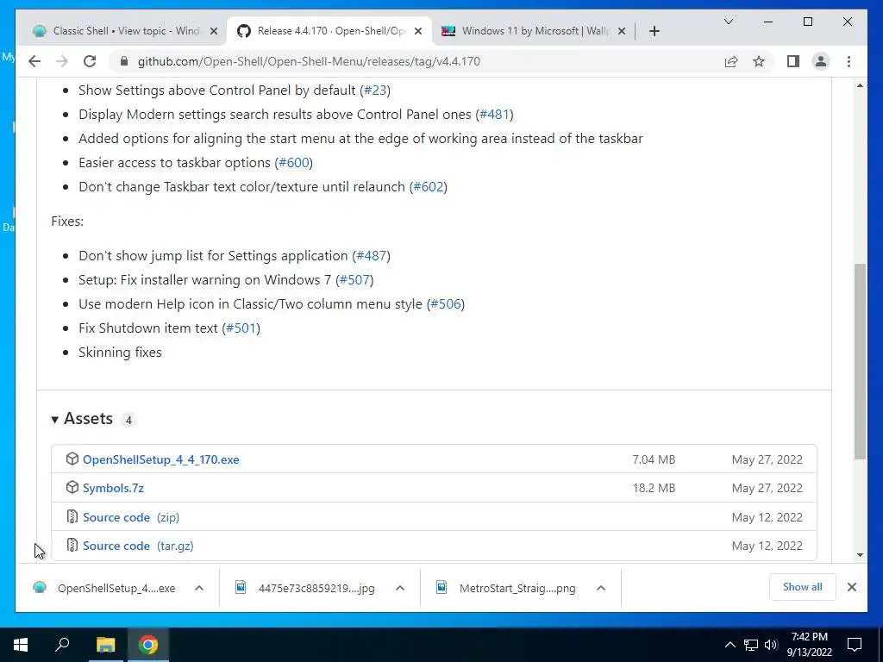
Task: Open issue #602 link
Action: click(429, 187)
